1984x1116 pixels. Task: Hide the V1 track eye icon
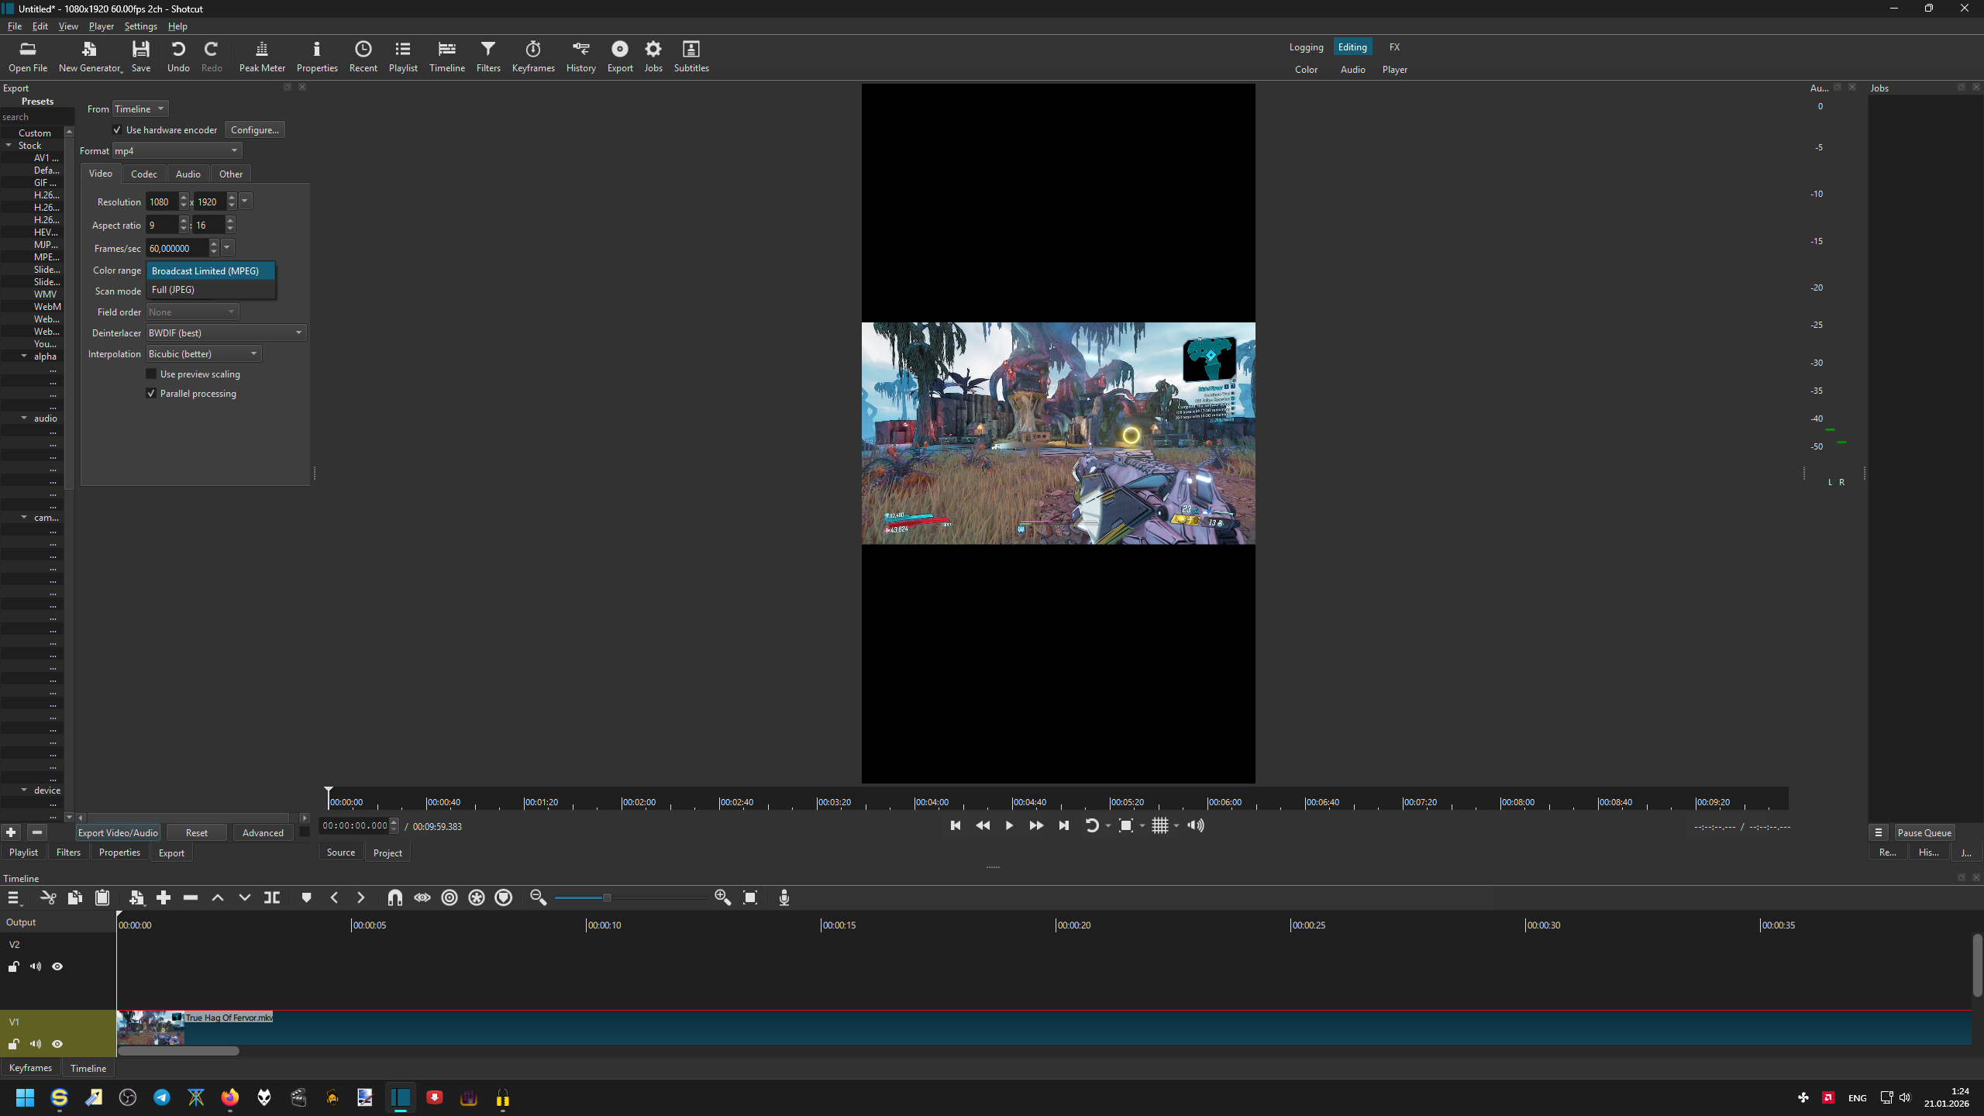(x=57, y=1044)
